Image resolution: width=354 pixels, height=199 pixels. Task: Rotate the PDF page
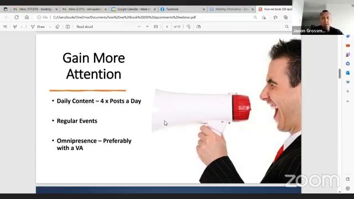click(x=188, y=27)
